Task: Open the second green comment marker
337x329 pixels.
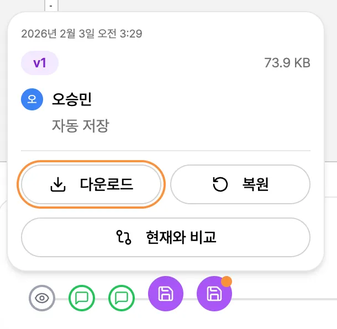Action: [122, 299]
